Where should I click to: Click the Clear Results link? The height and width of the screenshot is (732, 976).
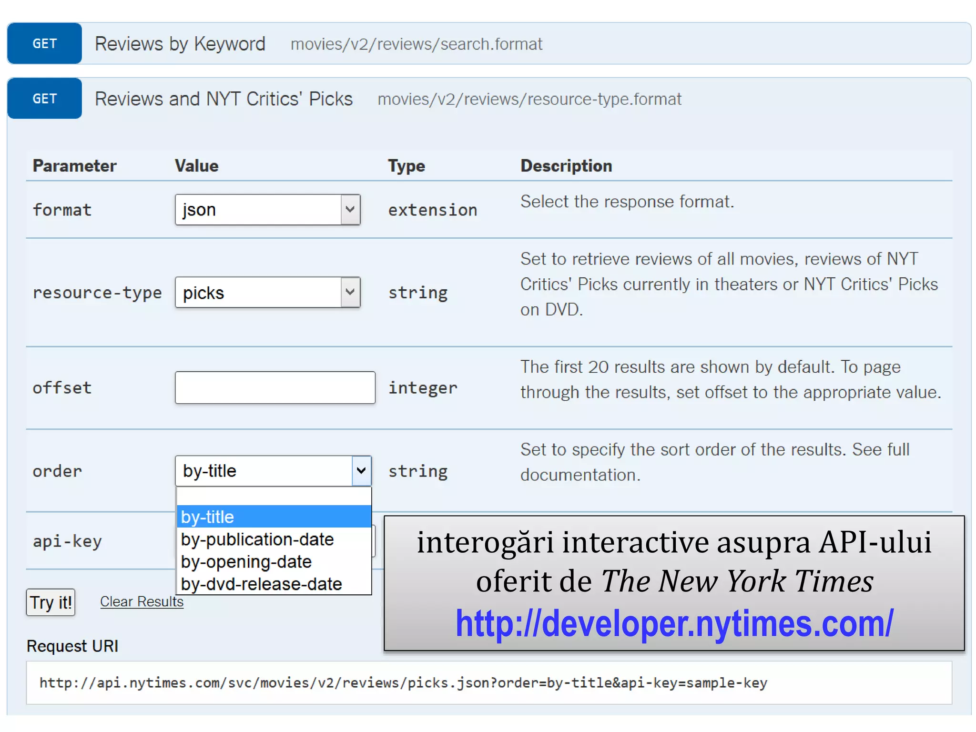[x=142, y=602]
